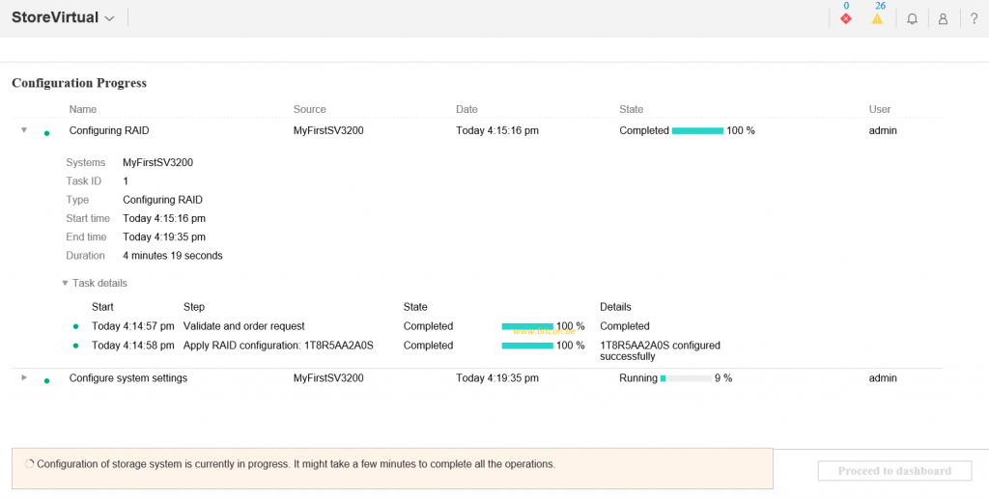989x499 pixels.
Task: Open the warnings yellow triangle icon
Action: tap(877, 18)
